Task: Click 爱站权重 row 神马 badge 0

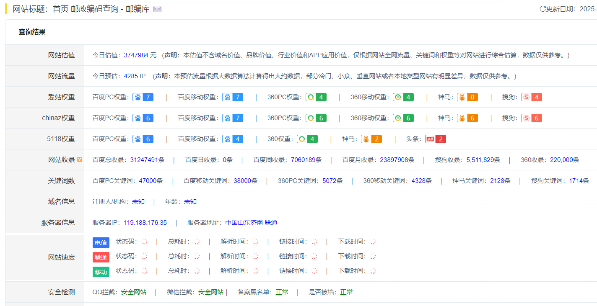Action: (467, 97)
